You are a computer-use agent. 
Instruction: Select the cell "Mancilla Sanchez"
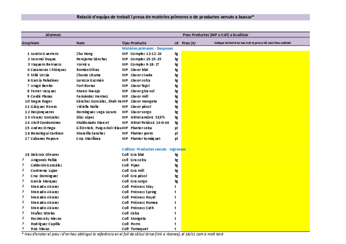(91, 133)
